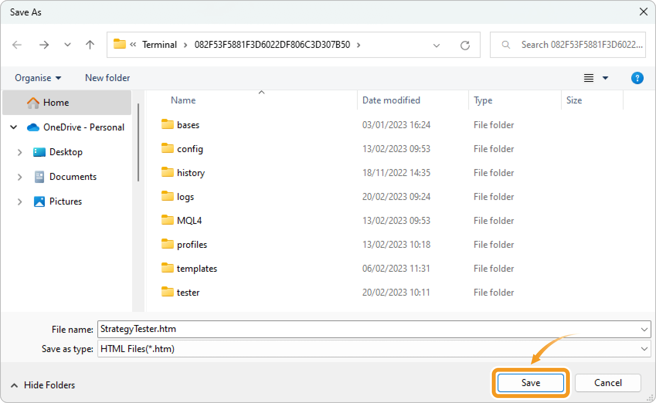Navigate back using the back arrow
Screen dimensions: 656x403
tap(17, 45)
